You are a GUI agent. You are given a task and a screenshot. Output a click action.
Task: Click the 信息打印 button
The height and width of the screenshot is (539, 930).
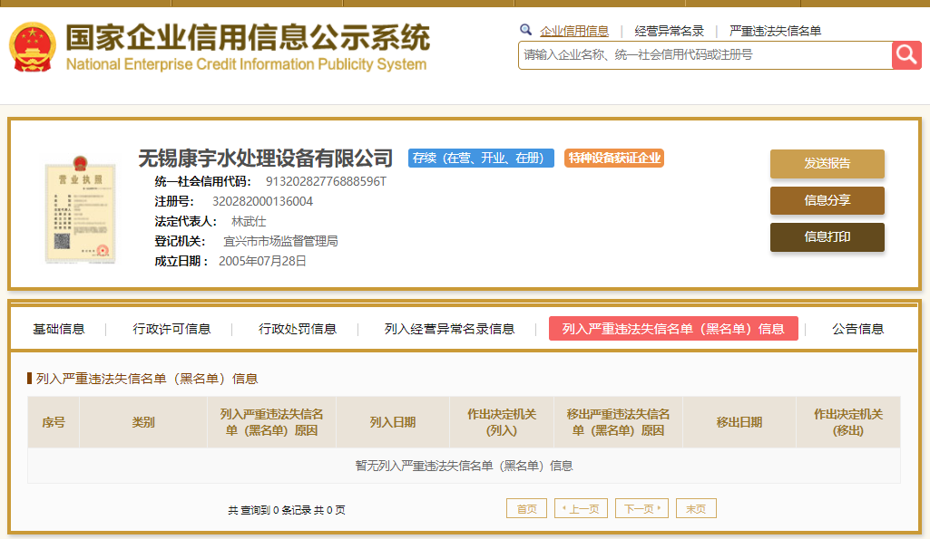click(x=827, y=237)
